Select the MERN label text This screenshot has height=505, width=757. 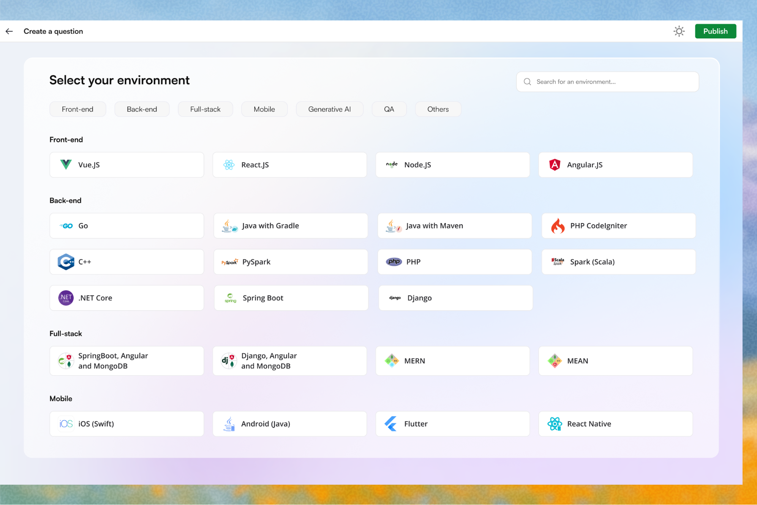tap(415, 361)
